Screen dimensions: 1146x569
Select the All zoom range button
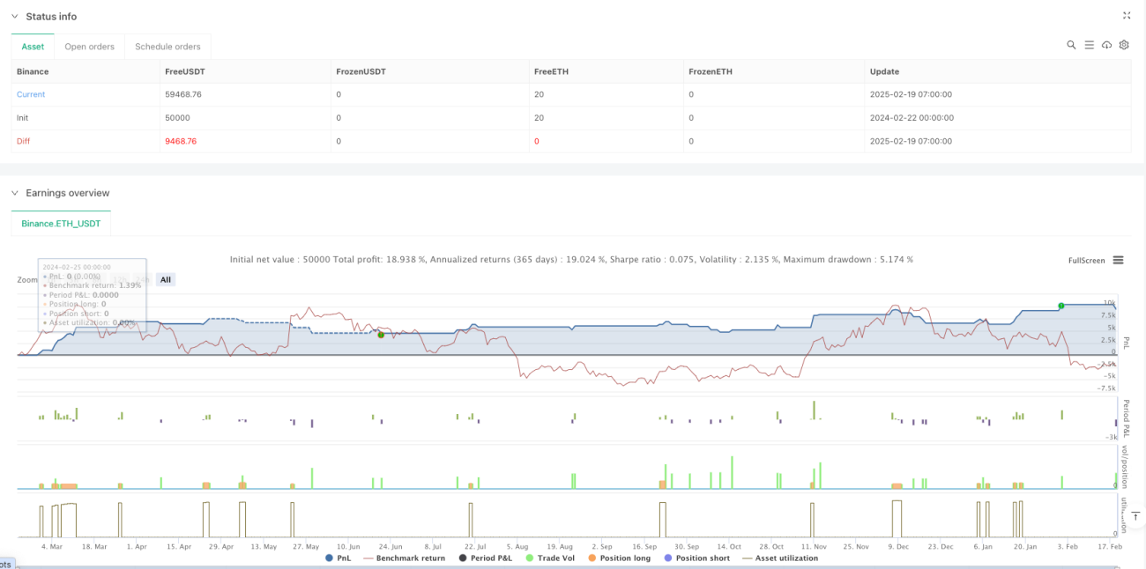tap(166, 279)
